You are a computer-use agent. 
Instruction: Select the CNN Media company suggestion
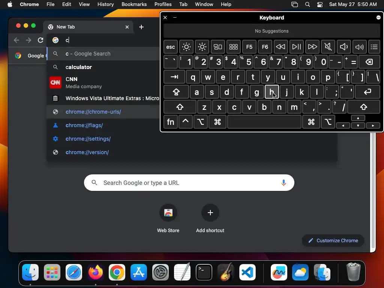(x=103, y=83)
